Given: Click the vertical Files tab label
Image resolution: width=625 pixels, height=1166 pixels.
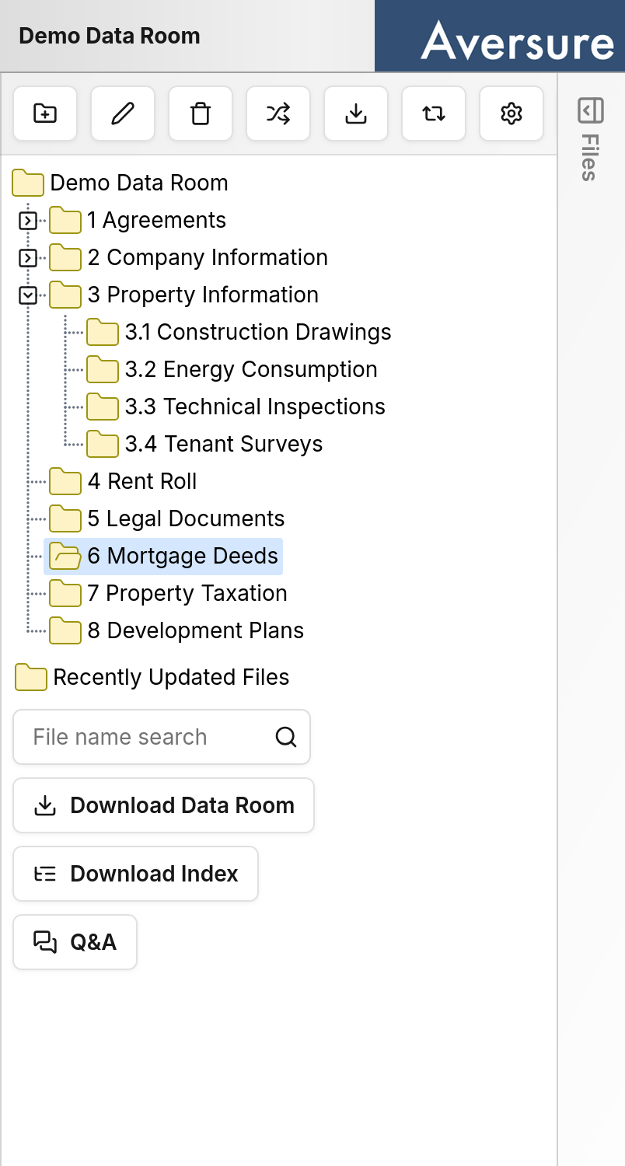Looking at the screenshot, I should coord(590,157).
